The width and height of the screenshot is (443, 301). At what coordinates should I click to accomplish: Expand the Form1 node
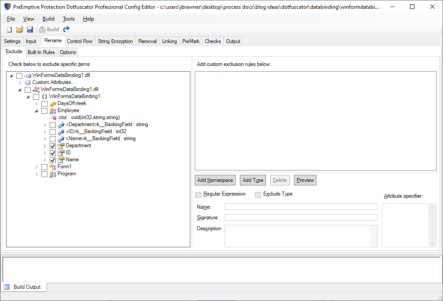coord(37,167)
